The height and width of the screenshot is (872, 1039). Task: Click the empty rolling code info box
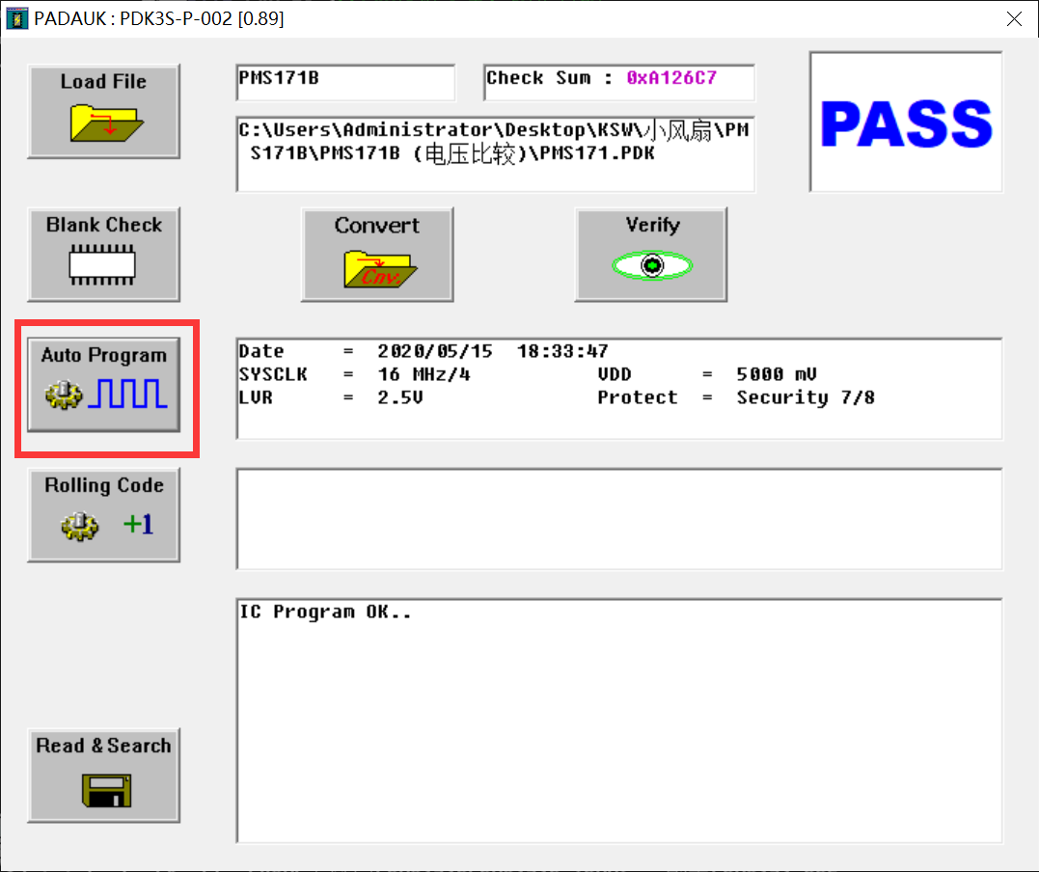619,519
